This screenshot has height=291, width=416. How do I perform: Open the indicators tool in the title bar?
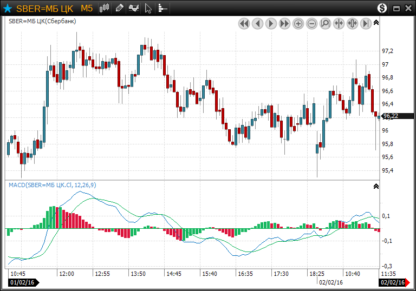(134, 8)
